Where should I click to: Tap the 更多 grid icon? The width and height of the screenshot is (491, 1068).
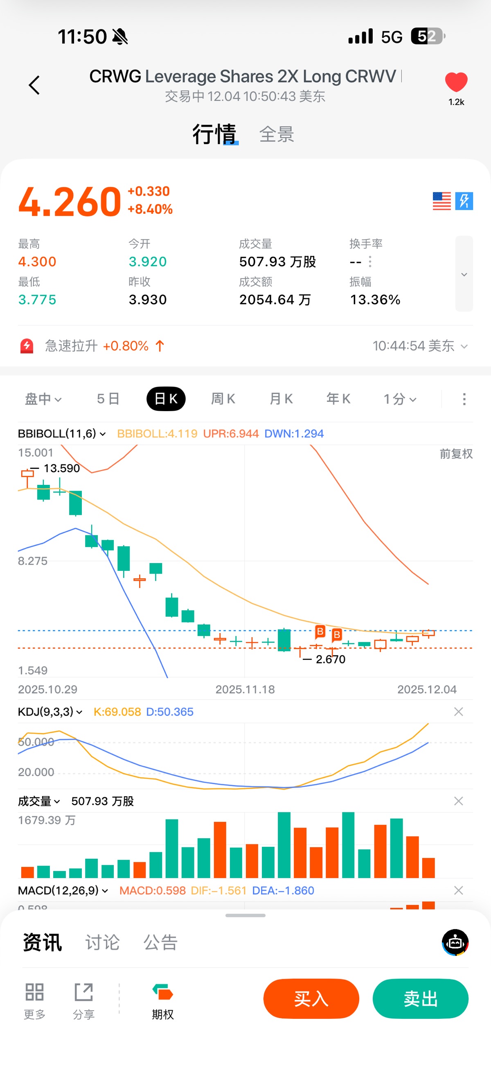click(34, 992)
